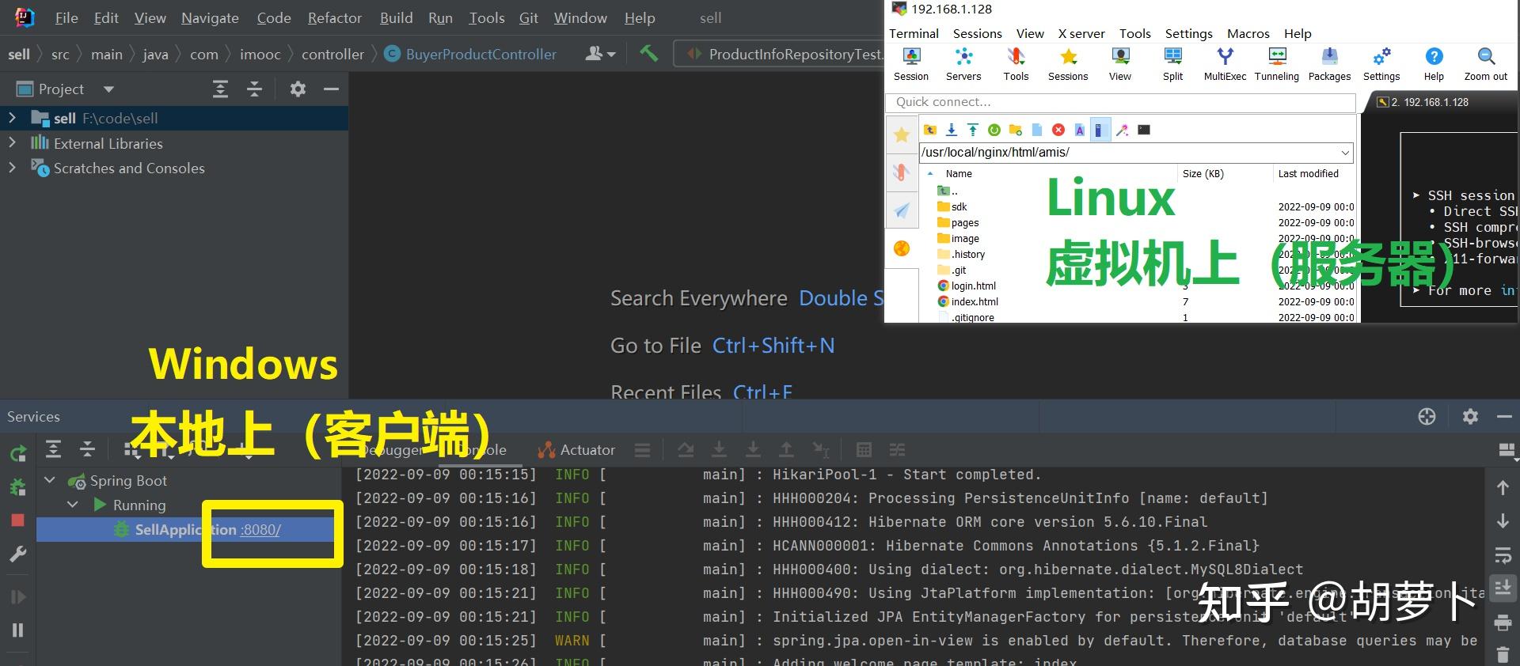Open MobaXterm Tools toolbar icon
Viewport: 1520px width, 666px height.
pyautogui.click(x=1016, y=64)
